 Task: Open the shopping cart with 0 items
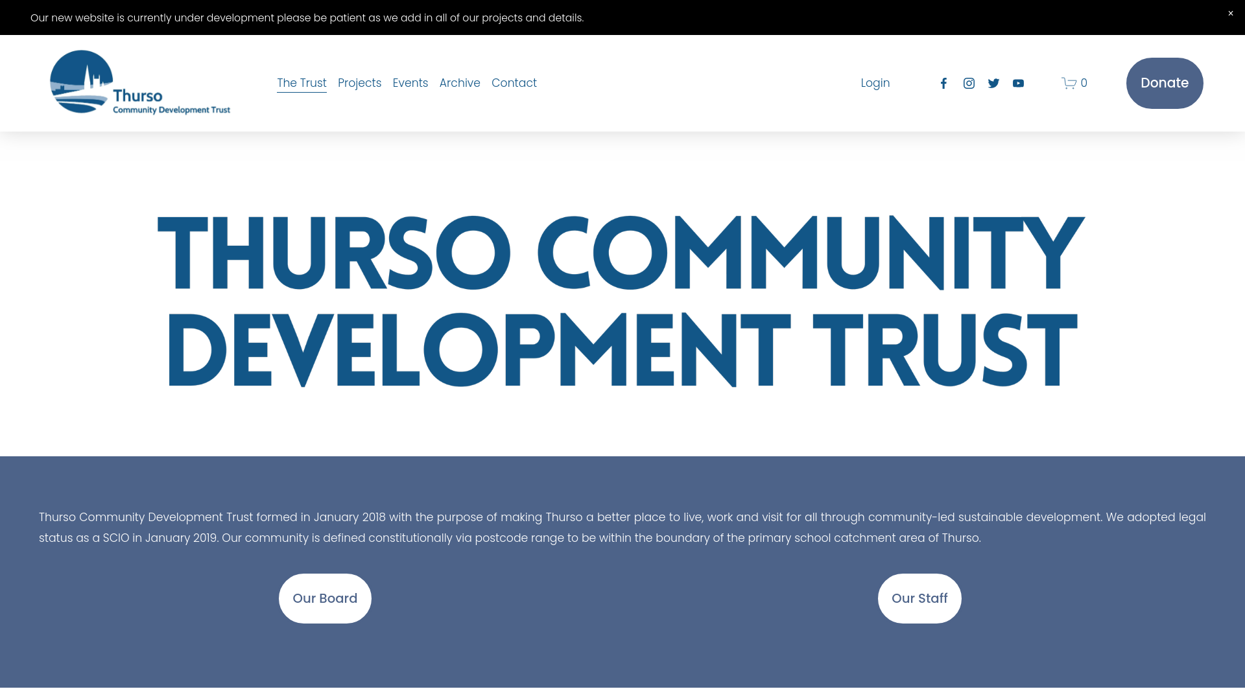pyautogui.click(x=1074, y=83)
